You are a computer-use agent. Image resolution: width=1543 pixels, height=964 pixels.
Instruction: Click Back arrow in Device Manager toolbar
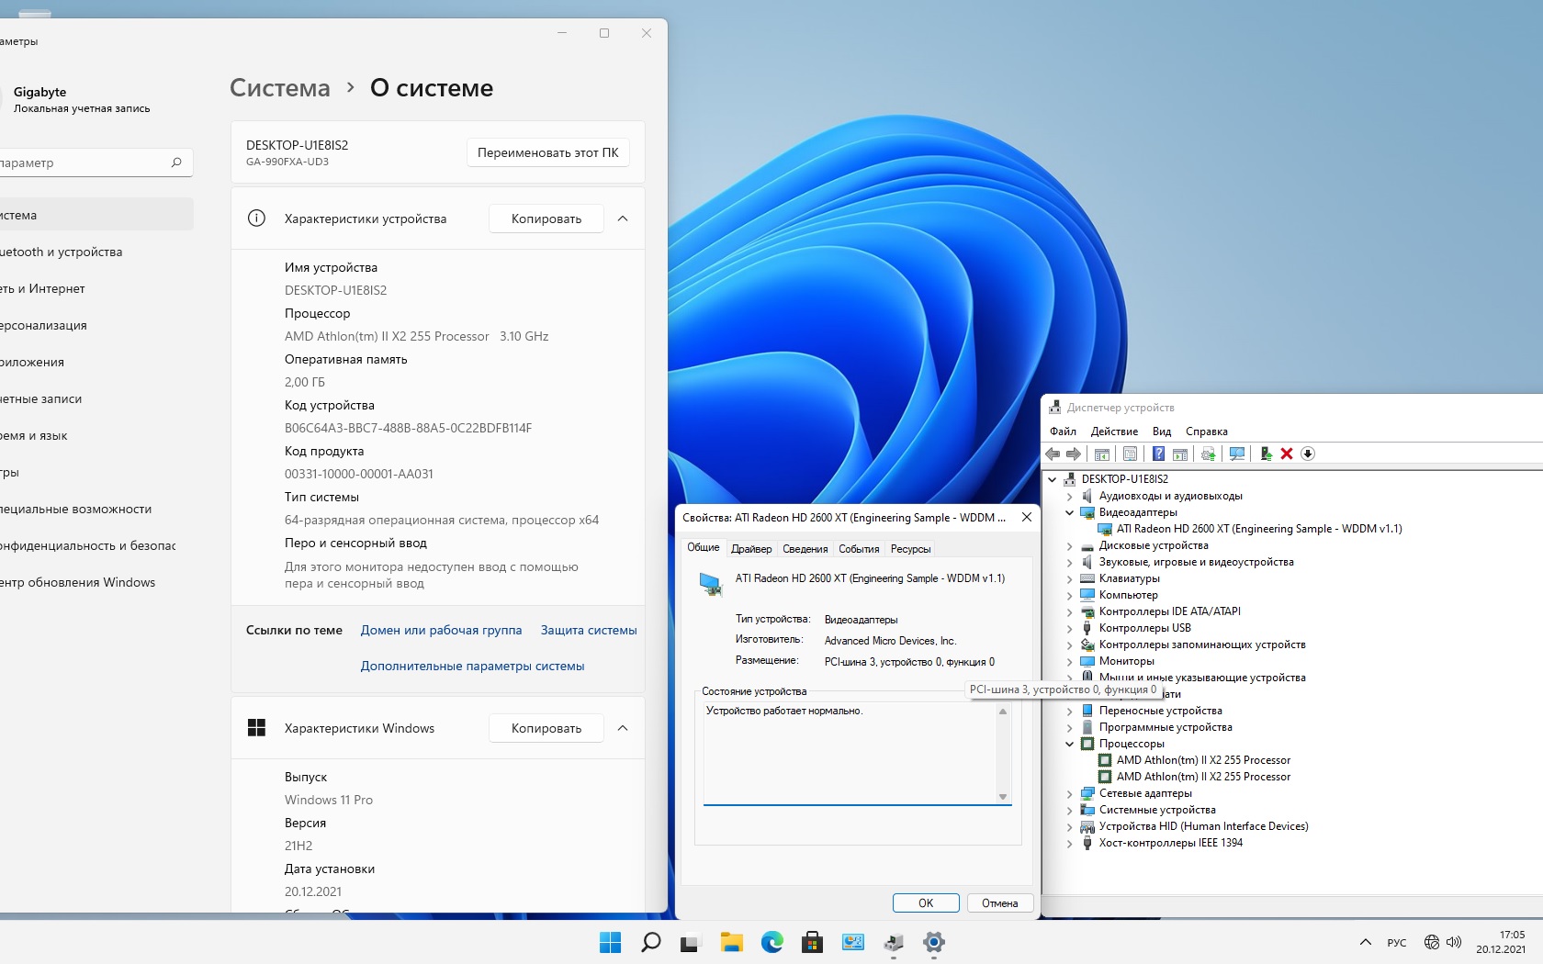[x=1053, y=454]
